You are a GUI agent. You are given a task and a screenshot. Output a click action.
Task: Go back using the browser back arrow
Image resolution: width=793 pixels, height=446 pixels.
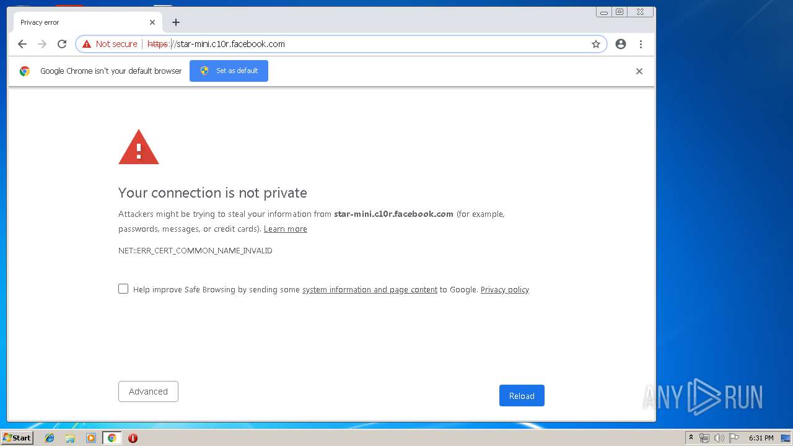[22, 44]
